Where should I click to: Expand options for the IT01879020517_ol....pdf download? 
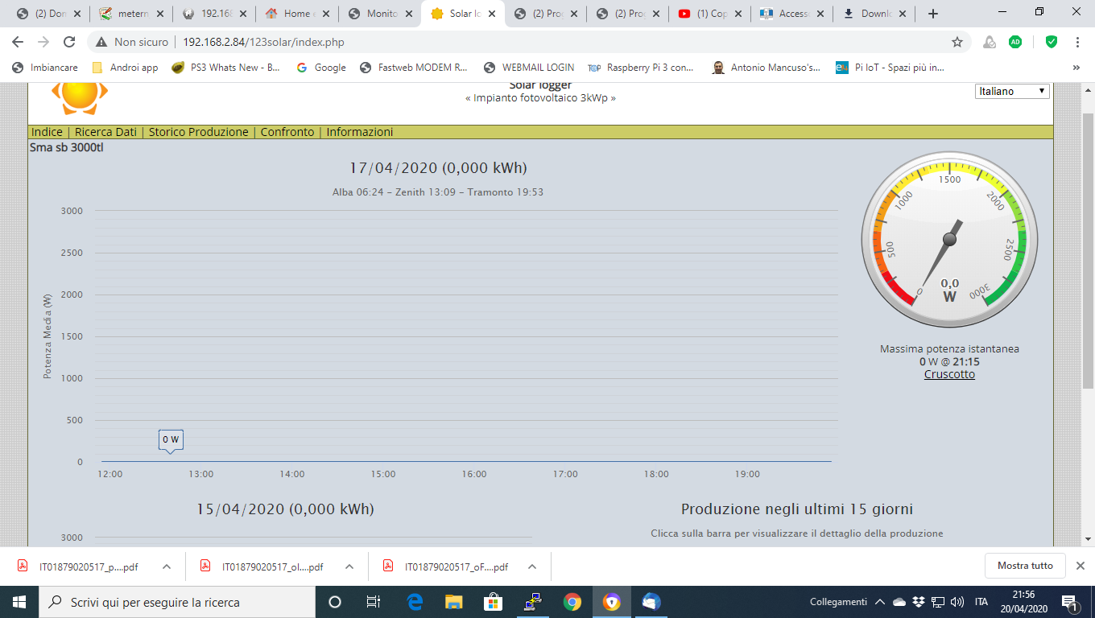point(349,566)
